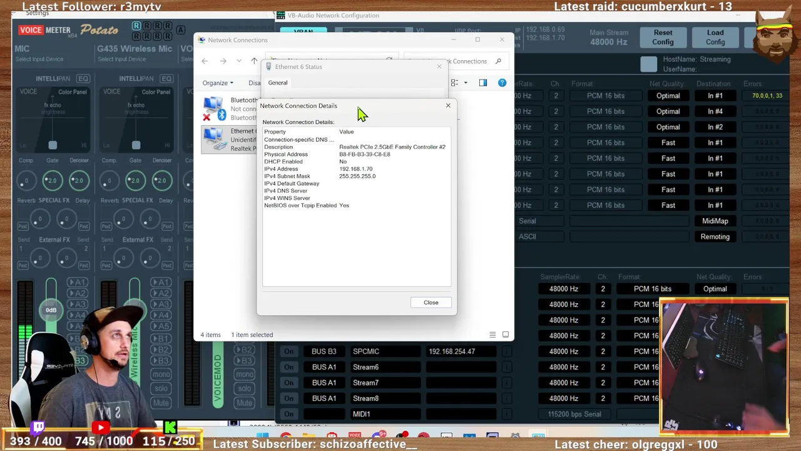801x451 pixels.
Task: Click the Voicemeeter A recorder button
Action: (x=181, y=29)
